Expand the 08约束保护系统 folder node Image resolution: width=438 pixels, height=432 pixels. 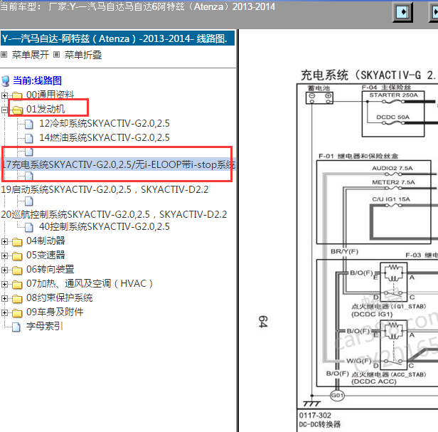4,298
